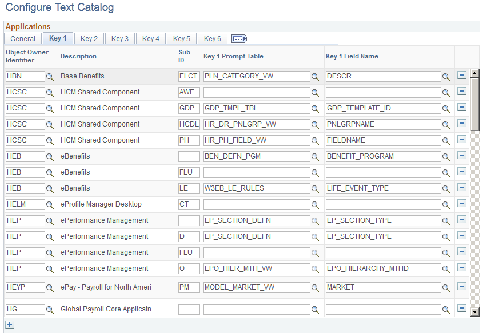Edit the BENEFIT_PROGRAM field name box
The image size is (487, 336).
[x=383, y=156]
